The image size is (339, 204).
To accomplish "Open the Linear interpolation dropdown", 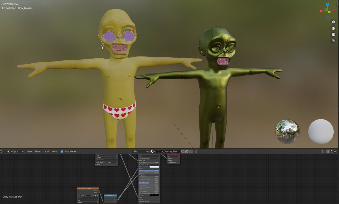I will click(88, 198).
